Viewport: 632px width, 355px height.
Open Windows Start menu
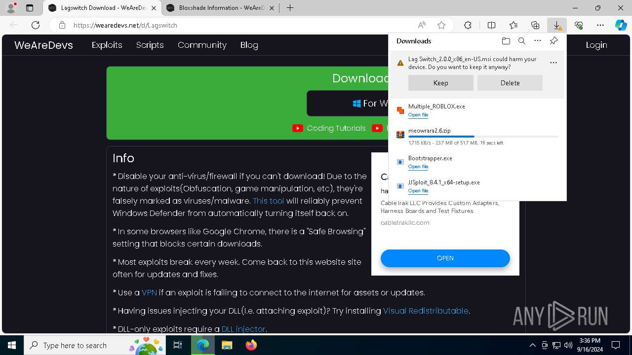(12, 345)
